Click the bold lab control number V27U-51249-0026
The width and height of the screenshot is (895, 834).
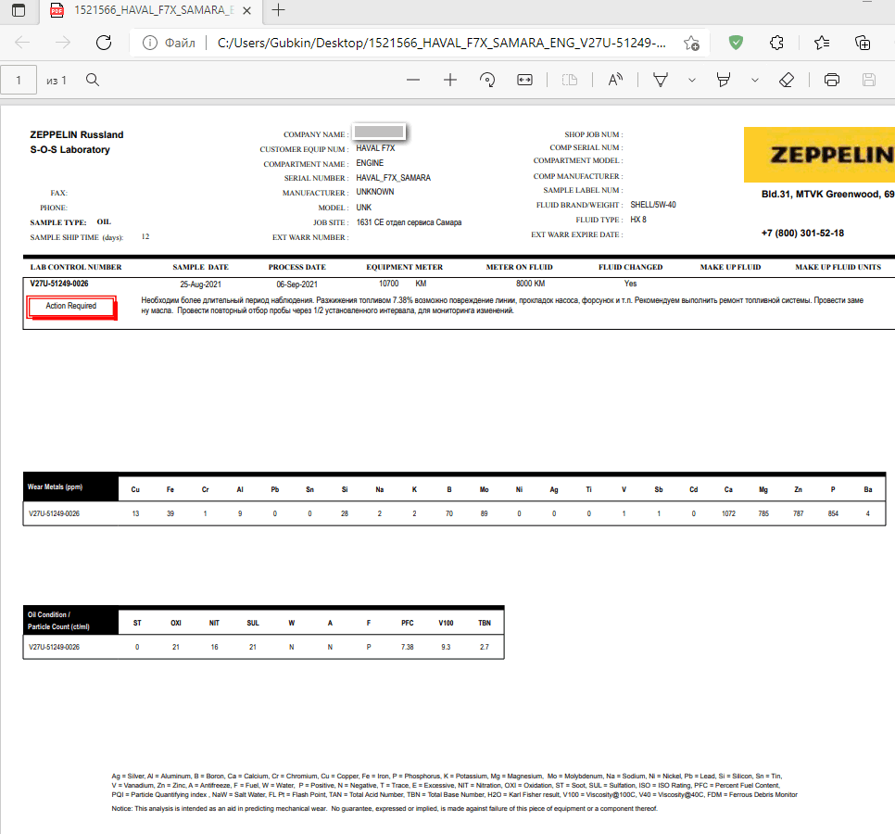[59, 284]
